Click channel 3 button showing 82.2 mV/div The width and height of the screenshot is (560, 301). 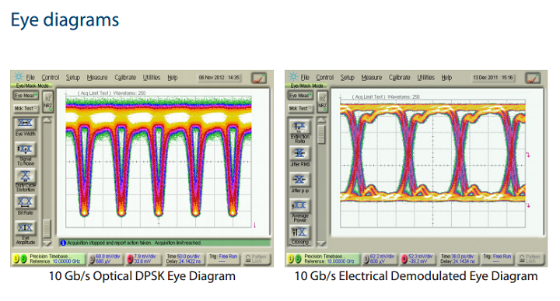pyautogui.click(x=380, y=259)
